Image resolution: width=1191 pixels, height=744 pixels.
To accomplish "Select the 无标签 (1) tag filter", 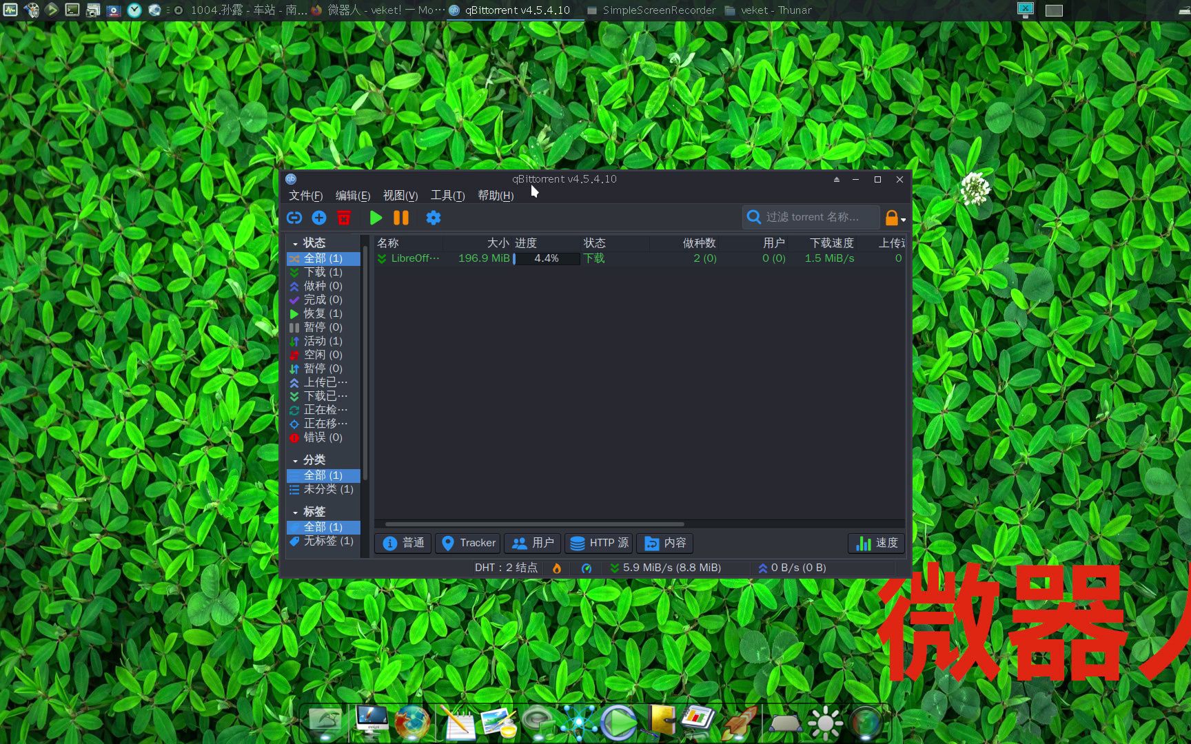I will click(323, 541).
